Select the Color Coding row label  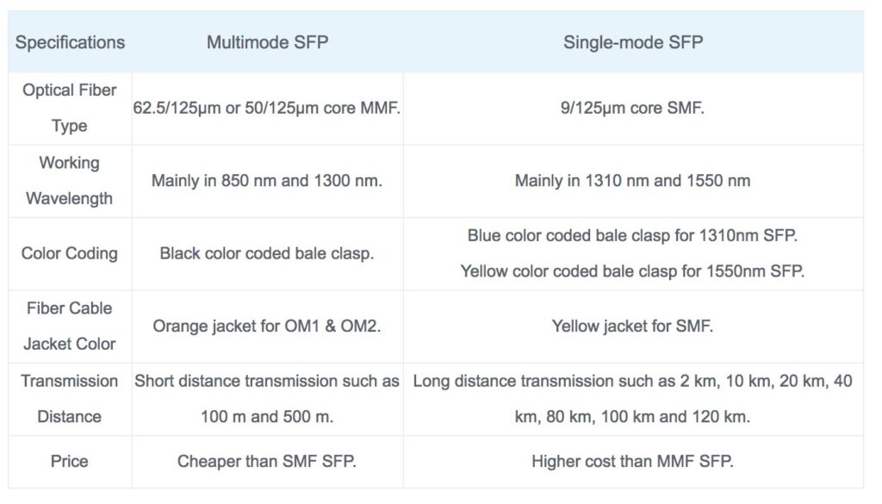[x=70, y=253]
